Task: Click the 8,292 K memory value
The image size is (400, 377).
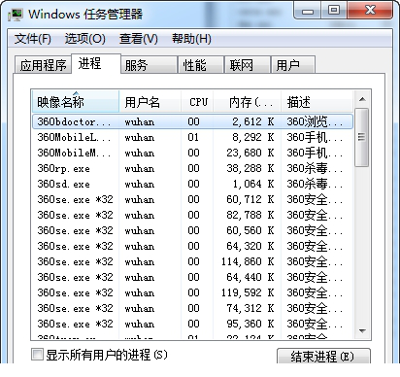Action: [253, 137]
